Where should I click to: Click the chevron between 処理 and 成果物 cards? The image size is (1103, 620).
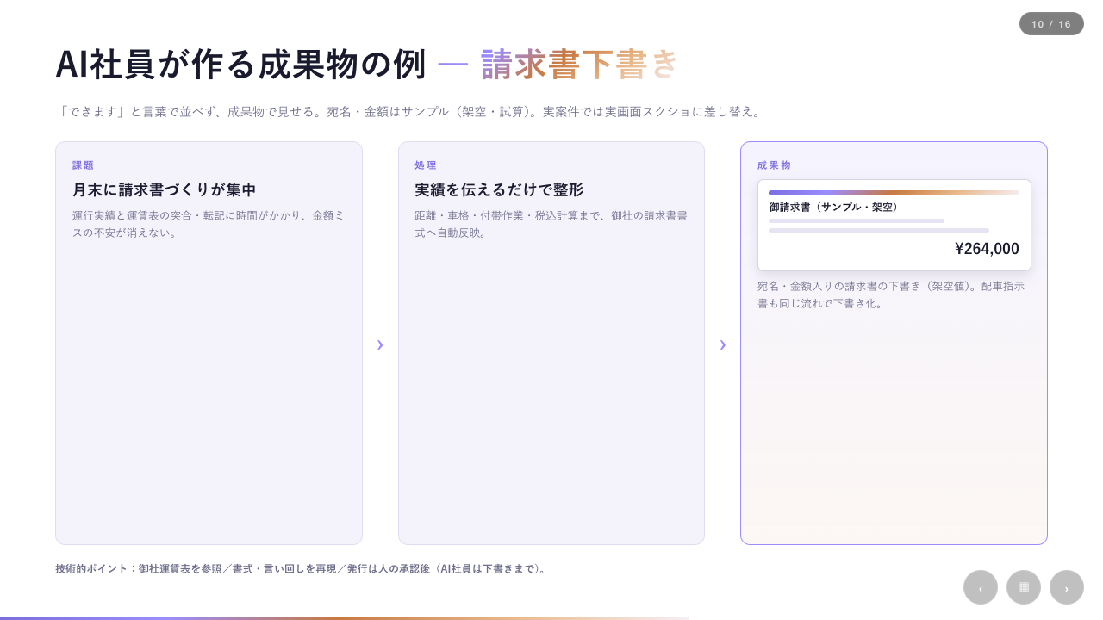coord(723,344)
